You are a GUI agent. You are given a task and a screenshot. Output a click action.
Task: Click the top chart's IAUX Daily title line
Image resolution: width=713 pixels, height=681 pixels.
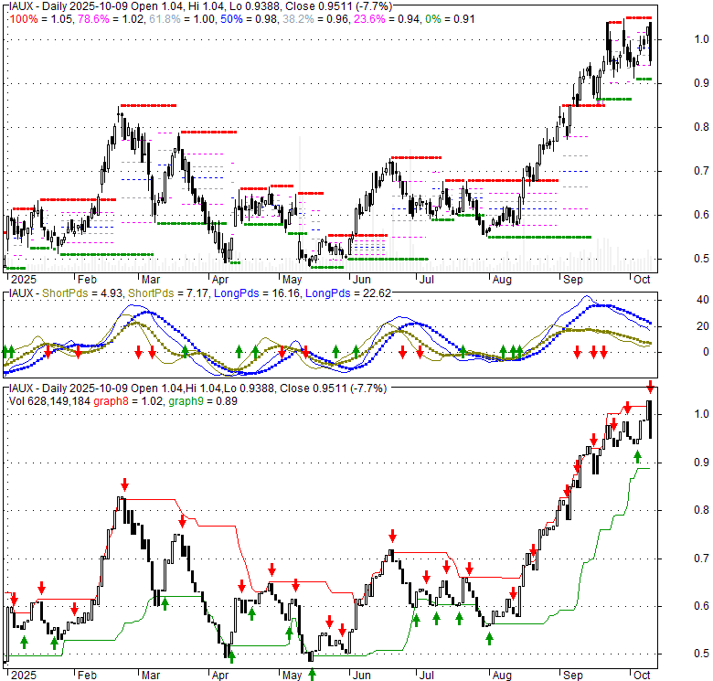[200, 6]
